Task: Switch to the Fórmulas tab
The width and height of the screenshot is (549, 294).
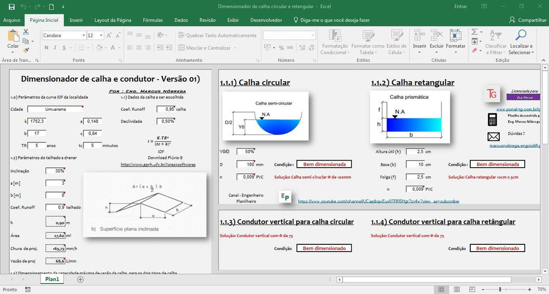Action: [x=153, y=20]
